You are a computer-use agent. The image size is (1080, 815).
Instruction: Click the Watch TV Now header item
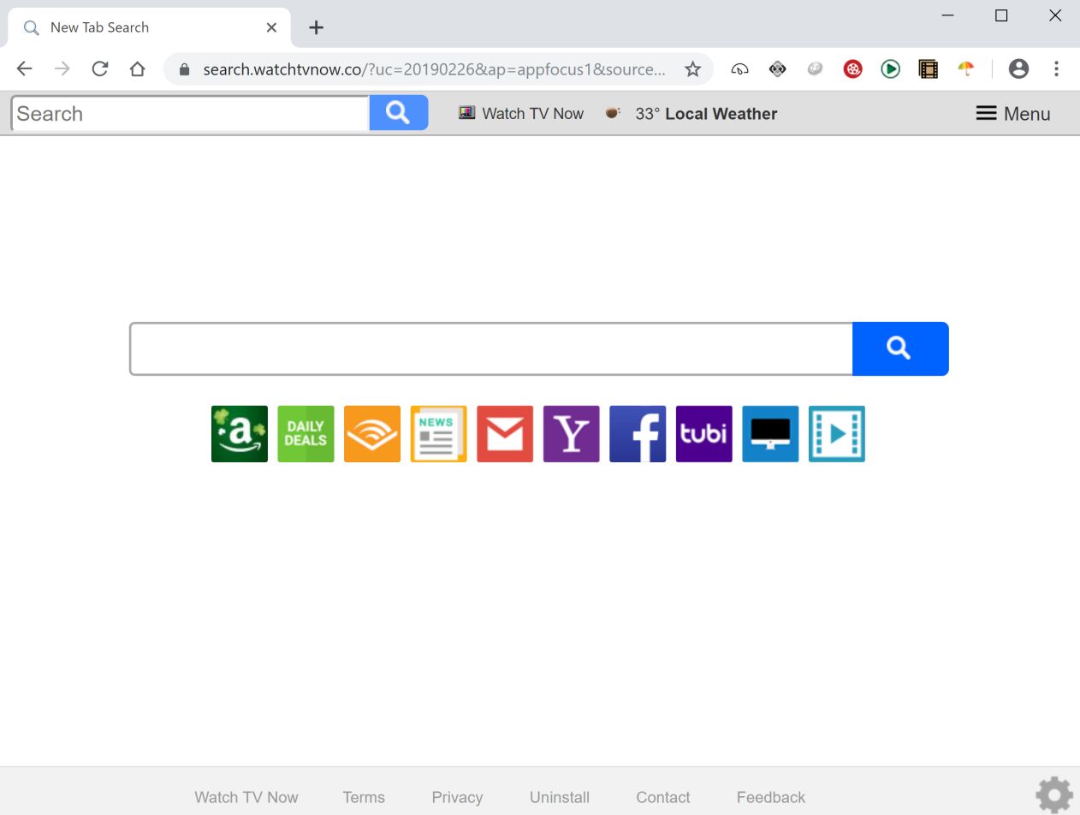pyautogui.click(x=520, y=113)
